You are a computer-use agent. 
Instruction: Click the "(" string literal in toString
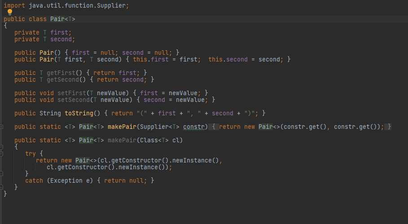(142, 114)
